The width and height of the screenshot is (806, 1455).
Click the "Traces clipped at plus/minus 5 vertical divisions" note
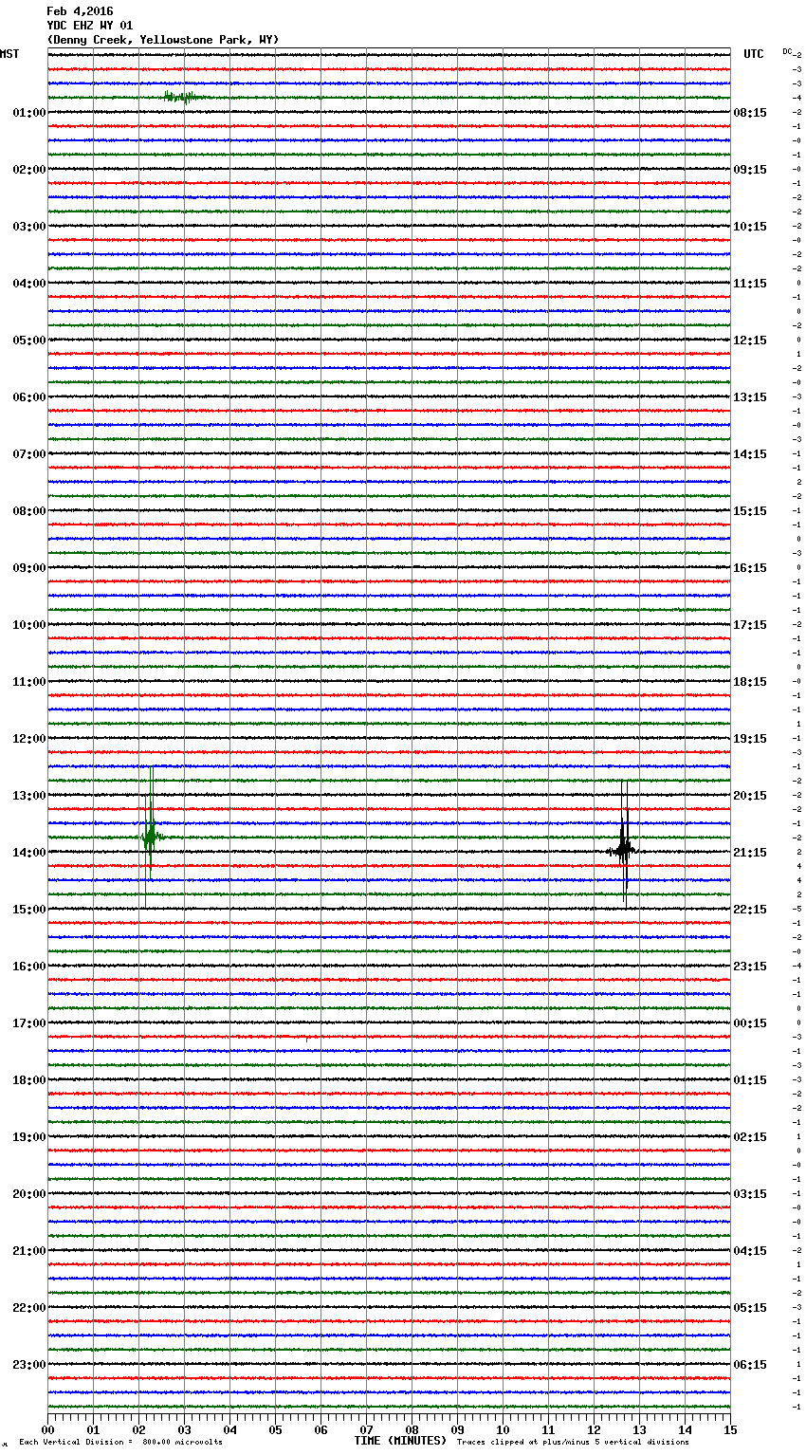click(x=573, y=1442)
